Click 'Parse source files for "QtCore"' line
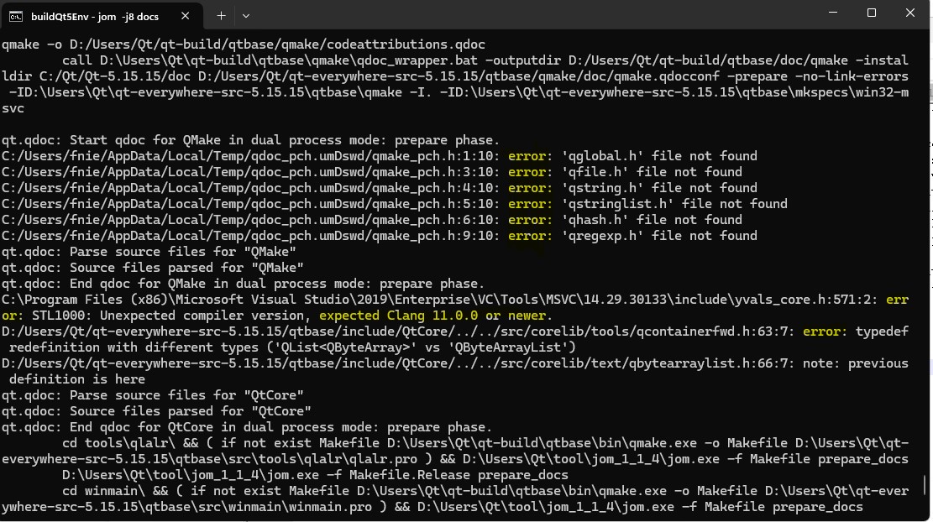 pyautogui.click(x=152, y=395)
